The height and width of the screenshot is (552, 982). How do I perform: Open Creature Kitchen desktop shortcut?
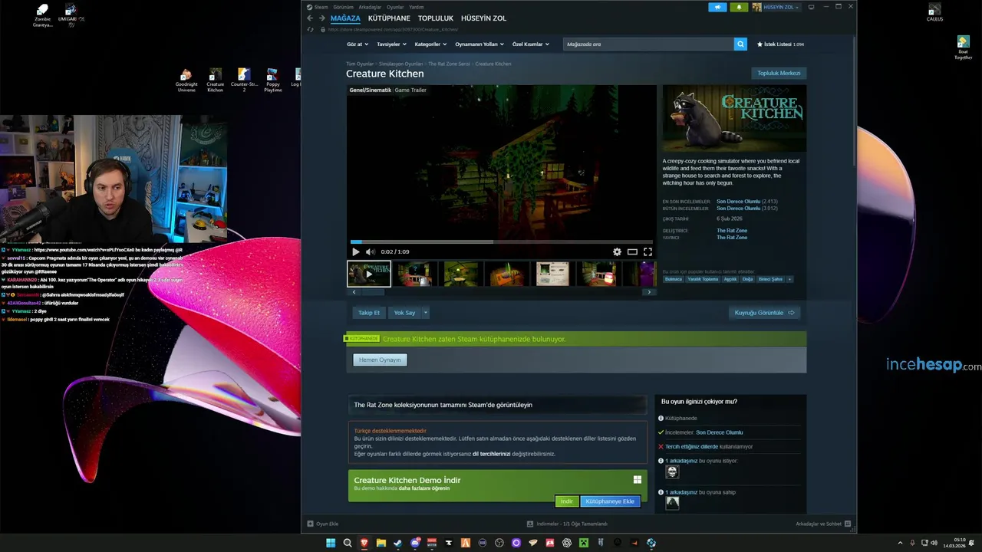[216, 80]
